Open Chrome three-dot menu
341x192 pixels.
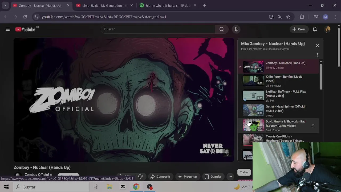coord(335,17)
